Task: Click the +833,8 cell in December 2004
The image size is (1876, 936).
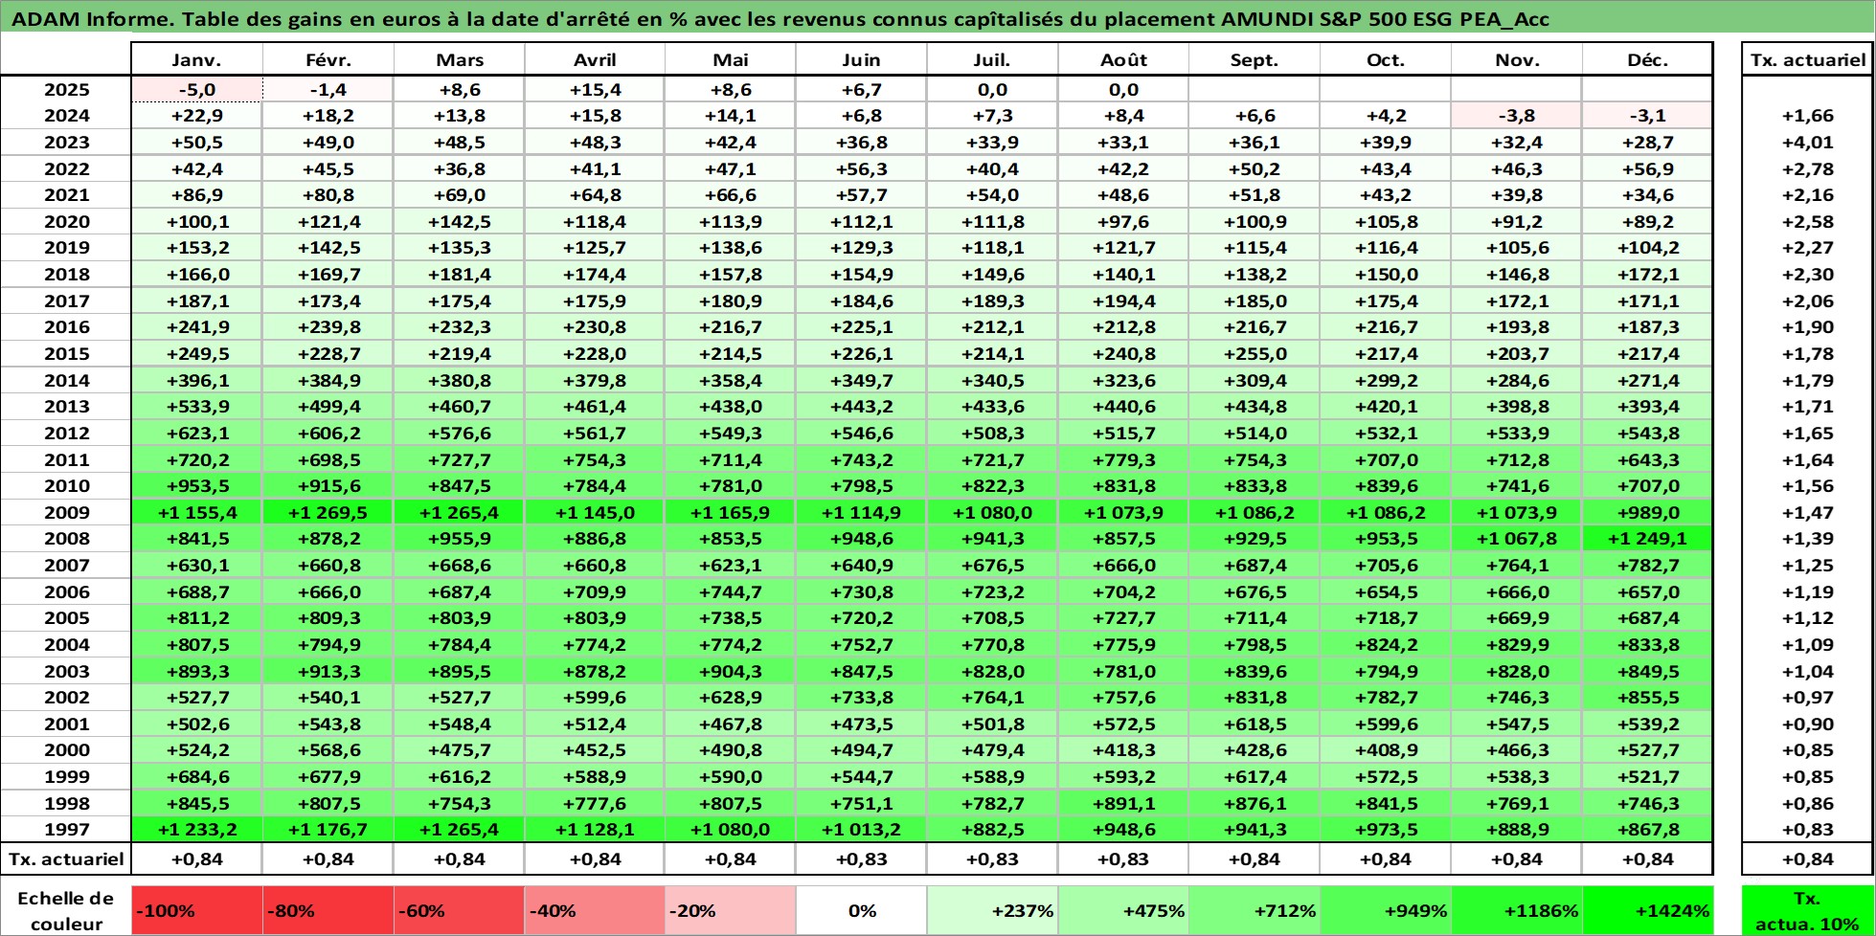Action: (1647, 645)
